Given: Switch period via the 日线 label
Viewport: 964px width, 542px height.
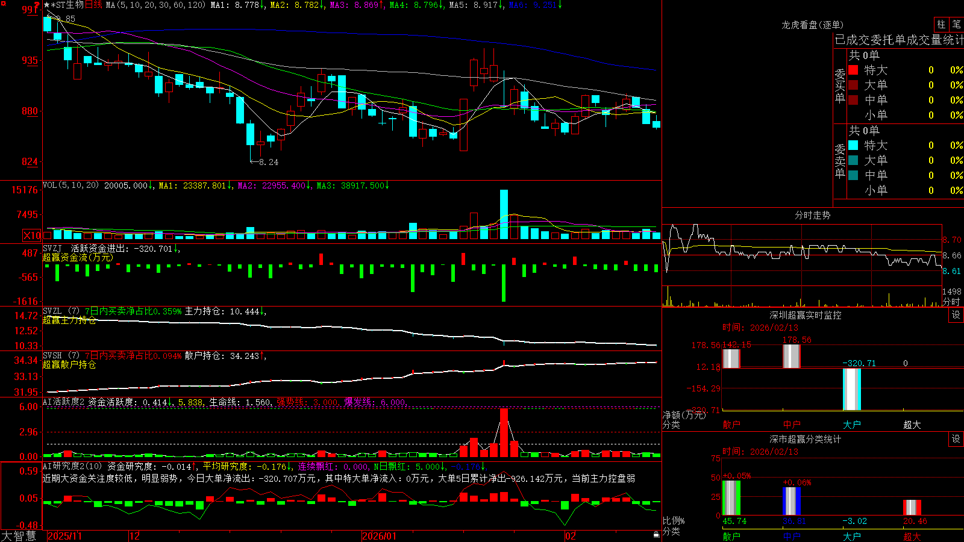Looking at the screenshot, I should (x=93, y=5).
